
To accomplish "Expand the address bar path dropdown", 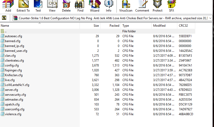I will coord(210,18).
